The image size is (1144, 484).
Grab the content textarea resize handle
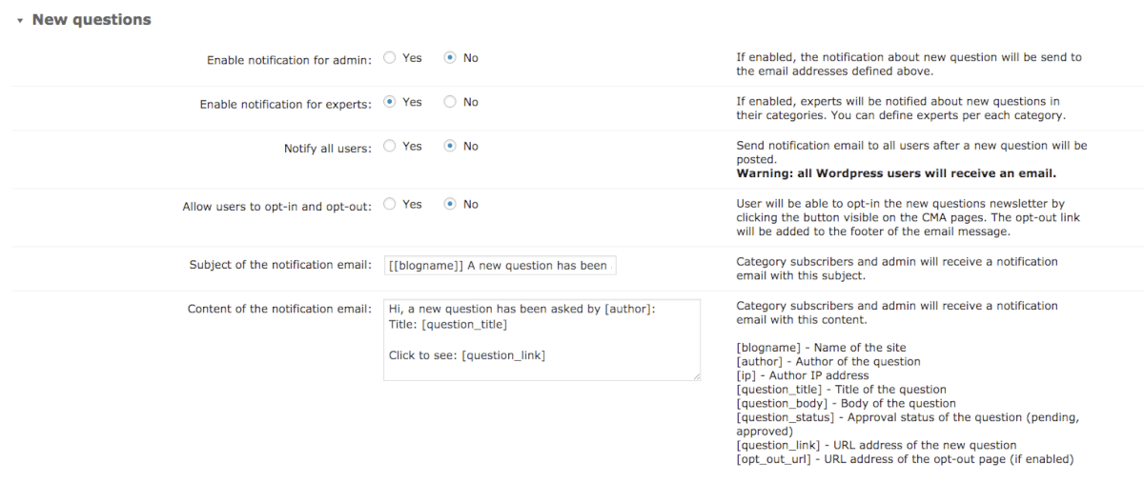pos(697,377)
